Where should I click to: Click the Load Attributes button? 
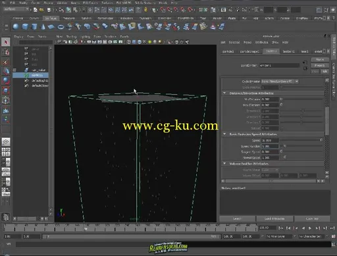pos(274,218)
